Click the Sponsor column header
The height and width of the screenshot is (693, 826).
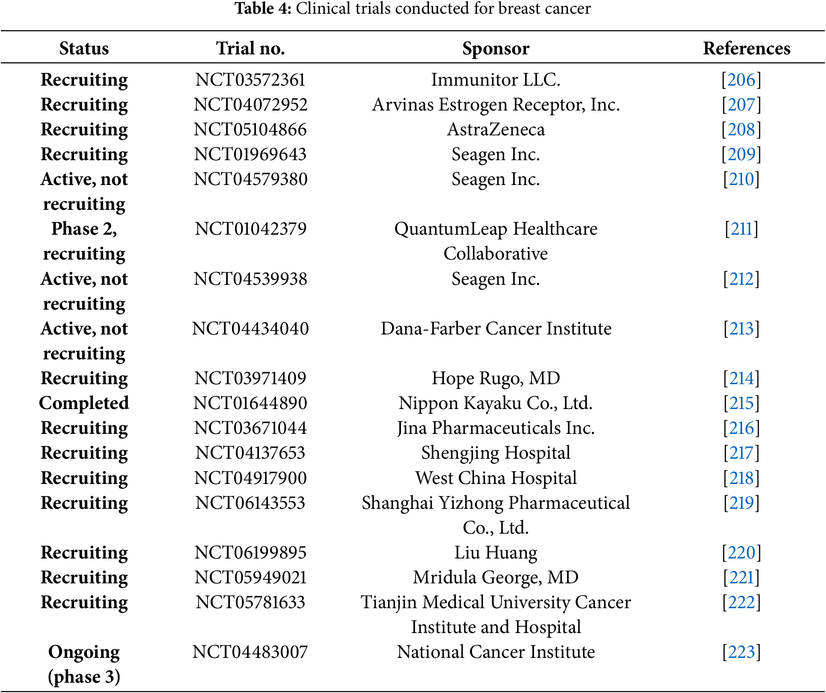tap(496, 48)
